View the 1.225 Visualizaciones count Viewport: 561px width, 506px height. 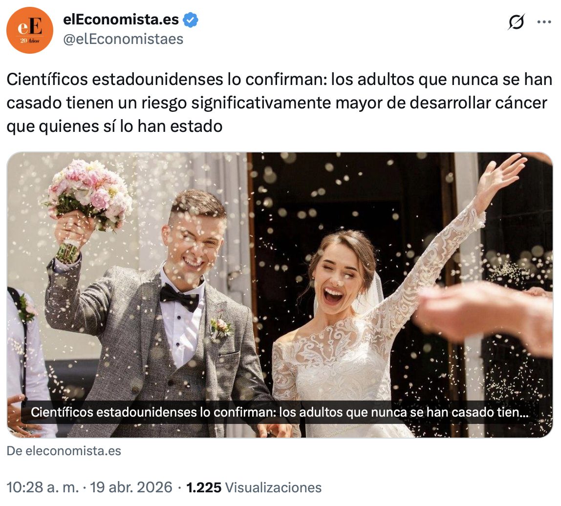click(x=254, y=487)
